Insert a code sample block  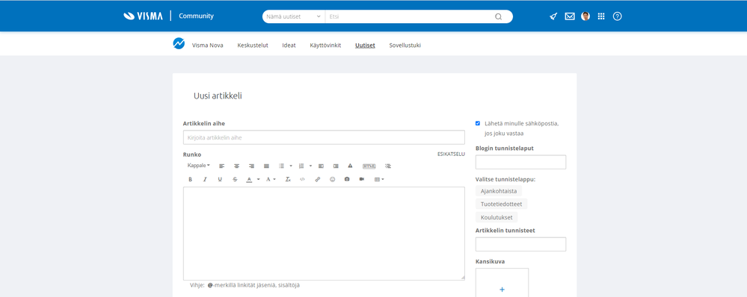click(x=302, y=179)
